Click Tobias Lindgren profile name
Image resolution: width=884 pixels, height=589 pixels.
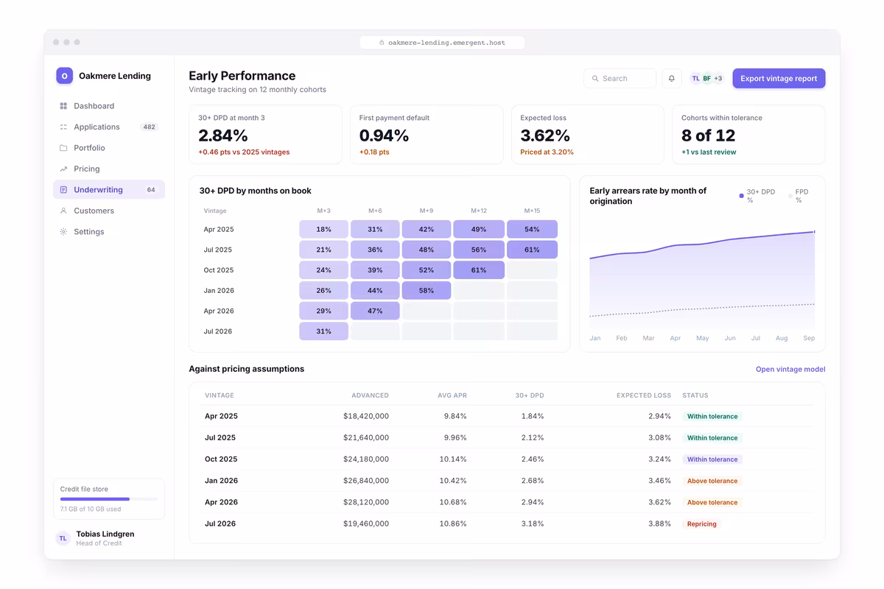[x=105, y=534]
